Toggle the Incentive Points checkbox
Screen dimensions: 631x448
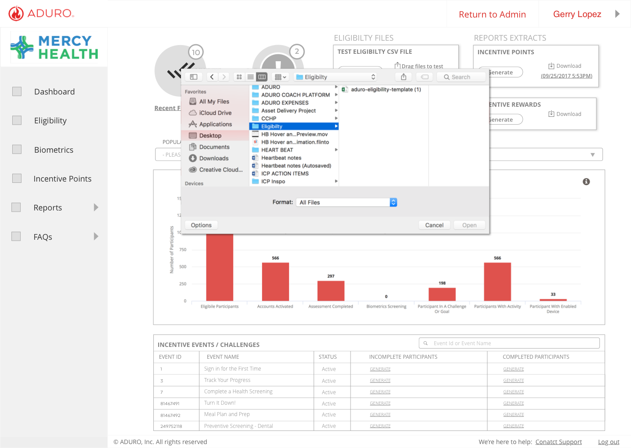pyautogui.click(x=17, y=178)
